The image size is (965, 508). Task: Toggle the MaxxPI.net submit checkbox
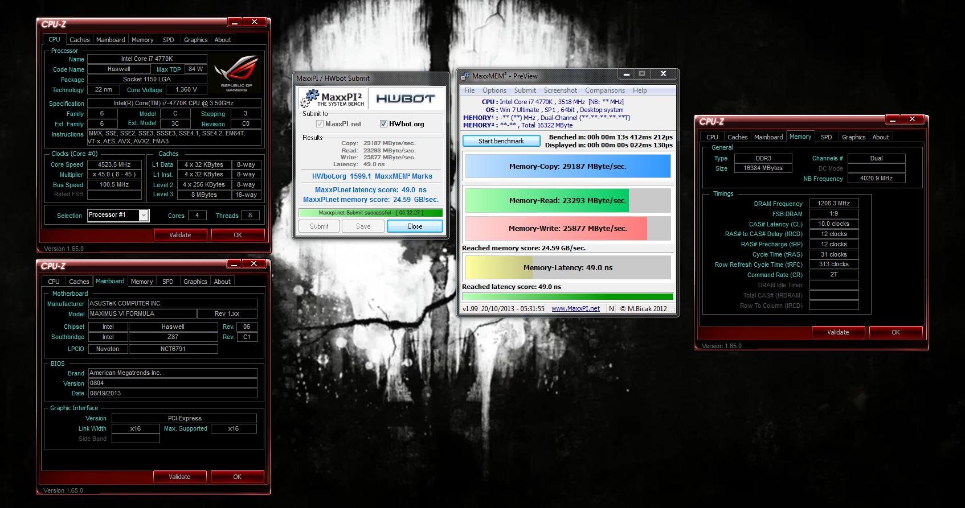click(x=320, y=124)
